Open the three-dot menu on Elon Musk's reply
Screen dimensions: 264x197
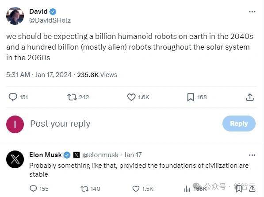(x=252, y=155)
